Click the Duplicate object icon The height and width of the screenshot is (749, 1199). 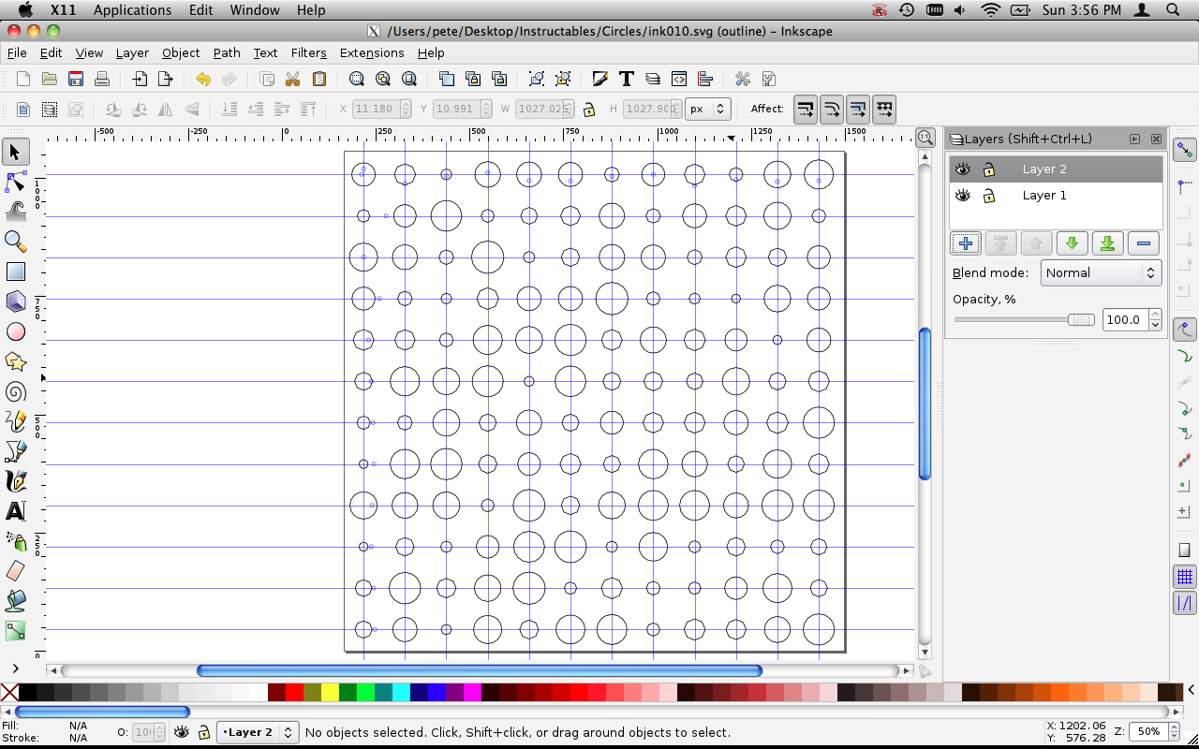tap(446, 79)
